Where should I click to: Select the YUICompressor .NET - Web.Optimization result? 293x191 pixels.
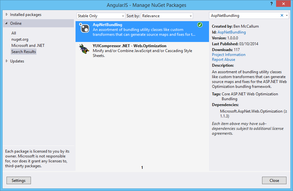[142, 50]
